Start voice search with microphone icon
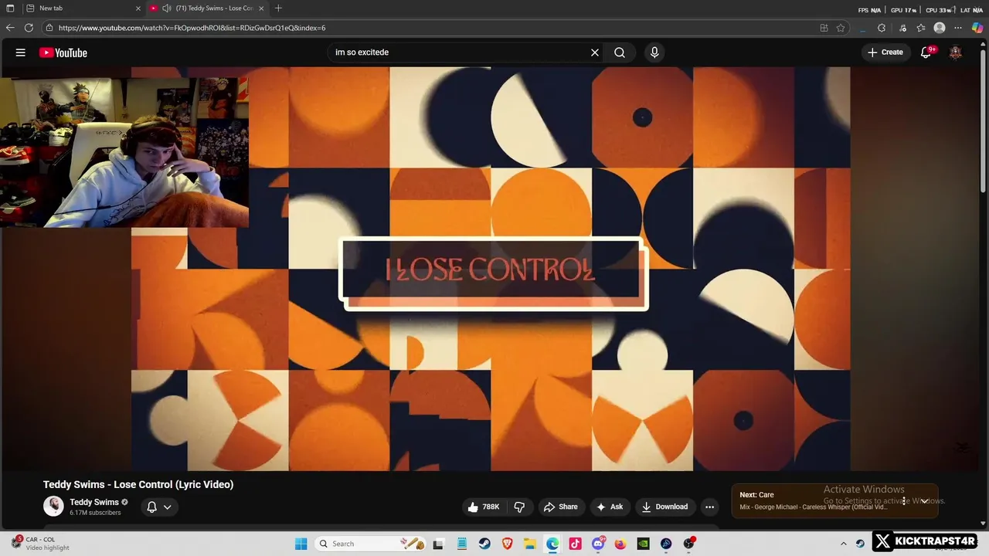This screenshot has height=556, width=989. pyautogui.click(x=654, y=53)
